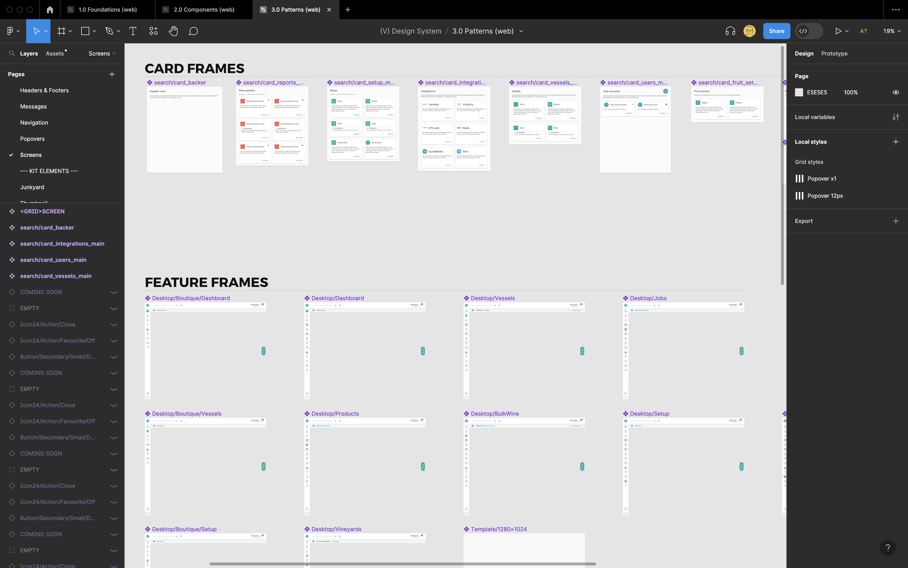
Task: Open the Resources components tool
Action: coord(153,31)
